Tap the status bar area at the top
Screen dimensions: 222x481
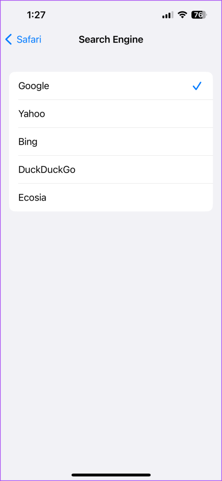coord(111,14)
